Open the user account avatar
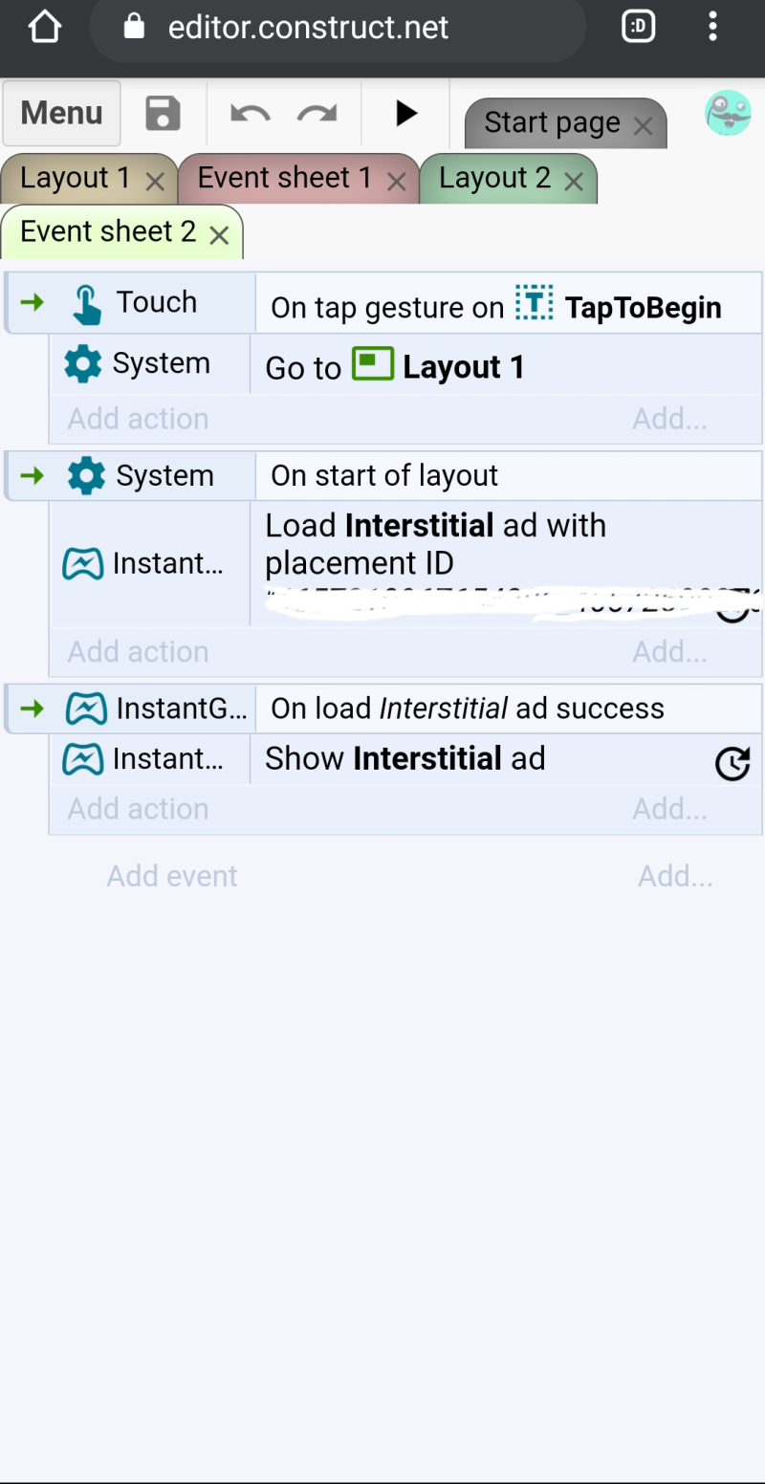The width and height of the screenshot is (765, 1484). [x=728, y=113]
